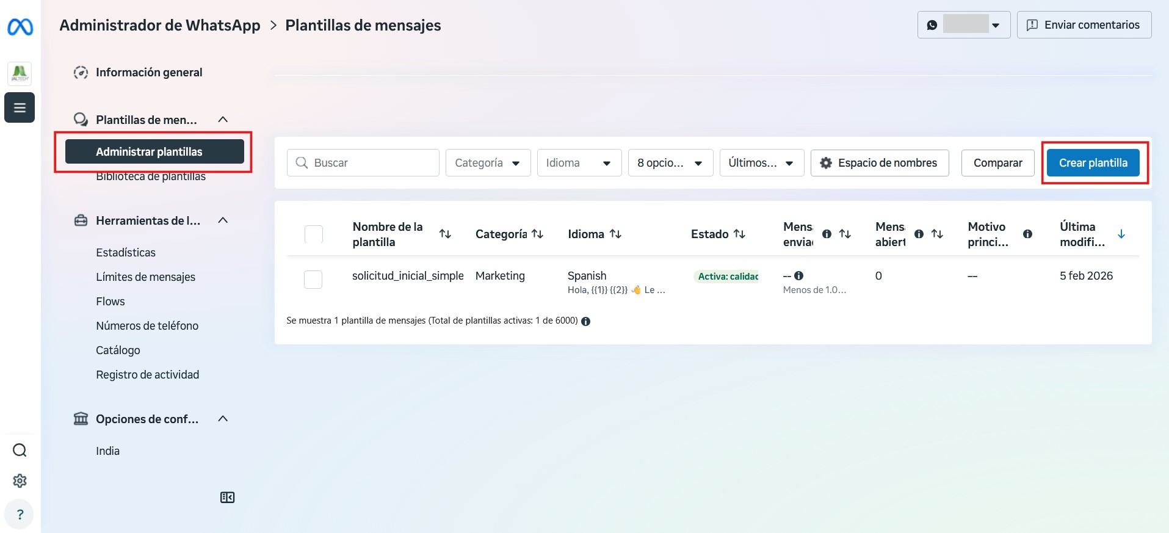This screenshot has width=1169, height=533.
Task: Open the hamburger menu in left rail
Action: [x=20, y=107]
